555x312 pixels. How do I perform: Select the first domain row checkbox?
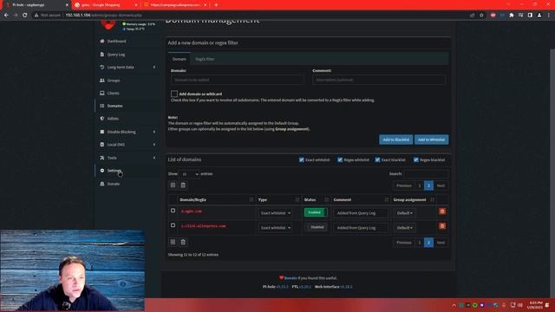tap(173, 211)
